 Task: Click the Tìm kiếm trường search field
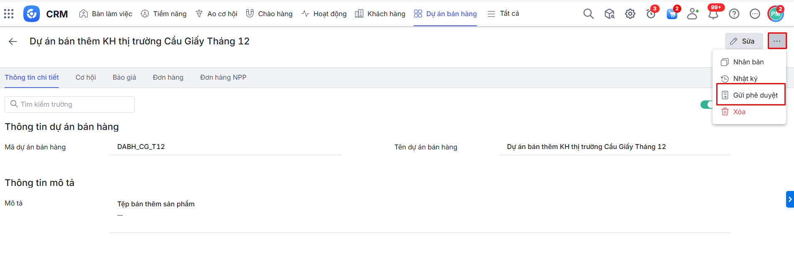[69, 104]
